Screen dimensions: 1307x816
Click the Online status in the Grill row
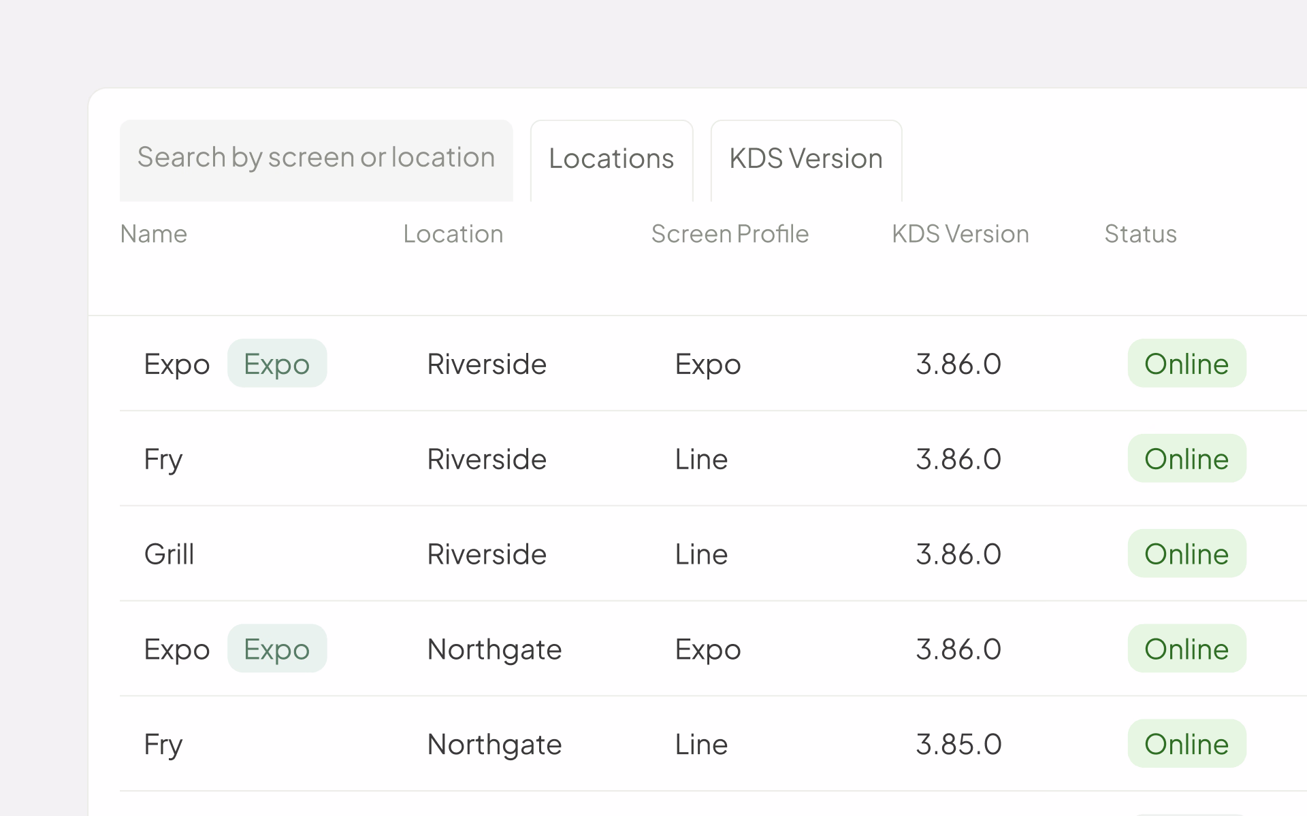1187,554
